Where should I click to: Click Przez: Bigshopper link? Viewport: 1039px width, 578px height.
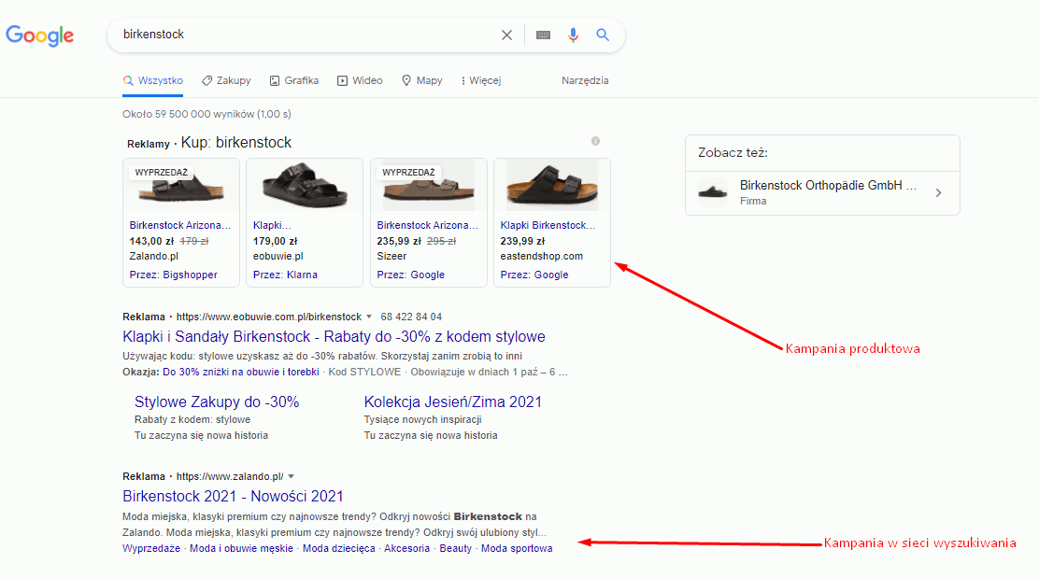coord(174,275)
